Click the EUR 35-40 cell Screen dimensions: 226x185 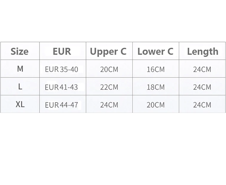(62, 69)
